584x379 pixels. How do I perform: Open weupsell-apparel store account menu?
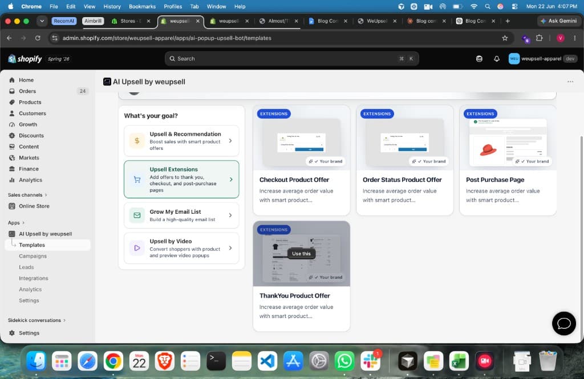pos(543,59)
